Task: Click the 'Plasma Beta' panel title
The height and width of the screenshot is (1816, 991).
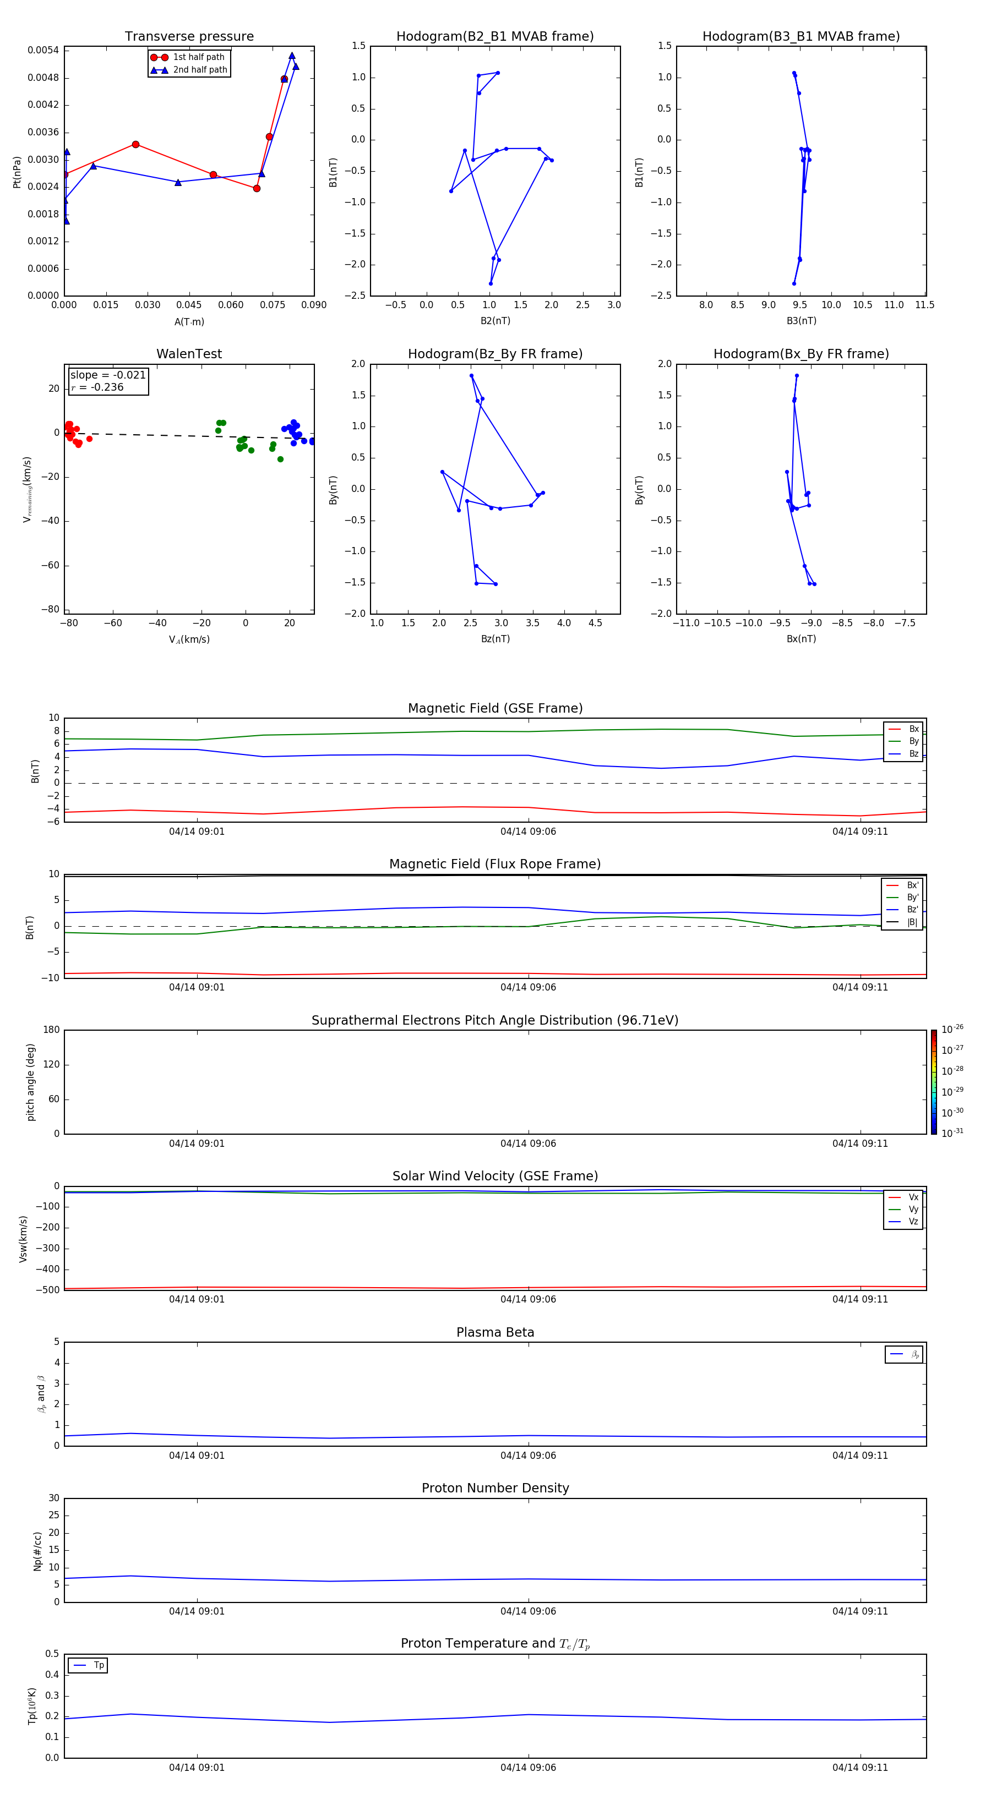Action: coord(495,1332)
